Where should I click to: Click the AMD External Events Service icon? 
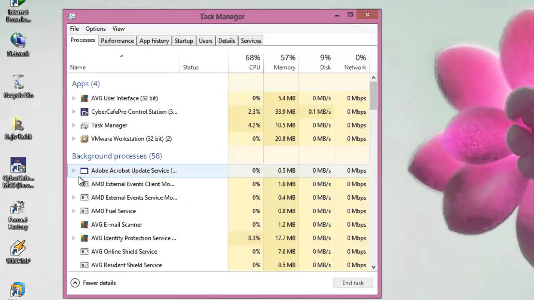(84, 197)
